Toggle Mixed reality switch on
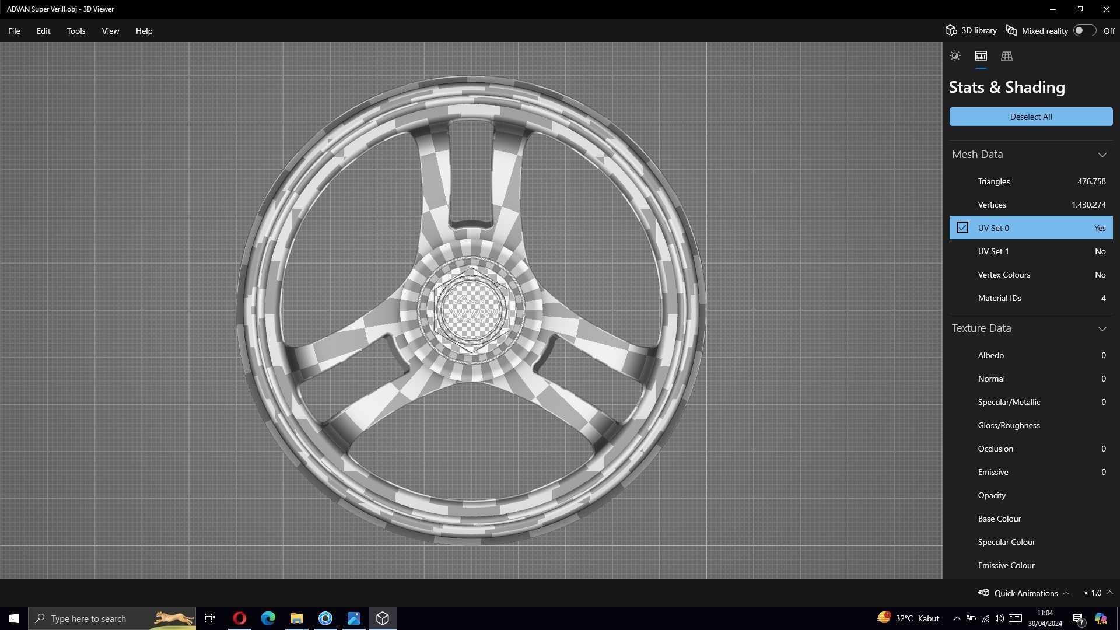 1084,30
